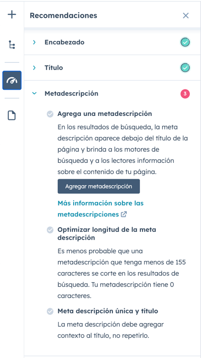Click the Metadescripción section label

click(71, 94)
